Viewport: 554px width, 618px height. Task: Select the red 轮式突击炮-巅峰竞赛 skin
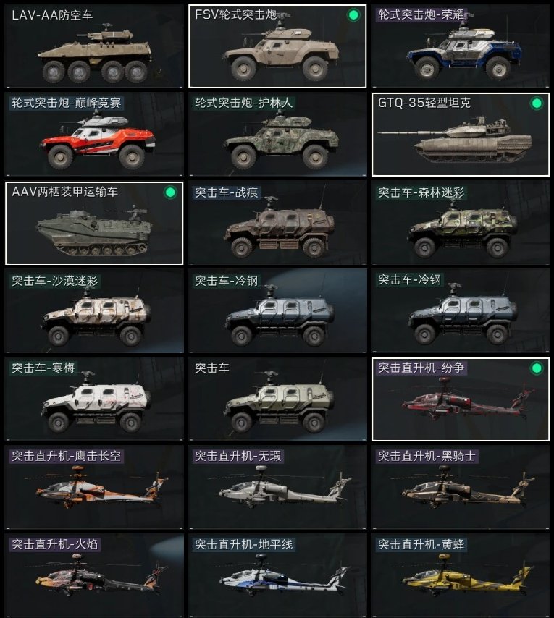pos(94,135)
